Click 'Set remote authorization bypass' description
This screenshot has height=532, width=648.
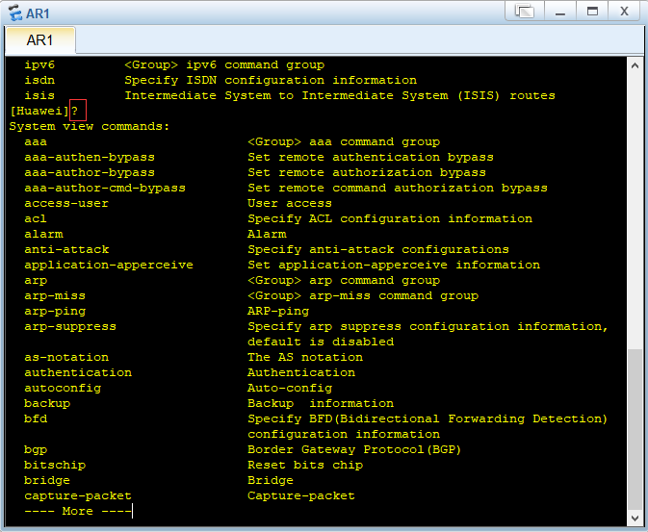coord(367,172)
